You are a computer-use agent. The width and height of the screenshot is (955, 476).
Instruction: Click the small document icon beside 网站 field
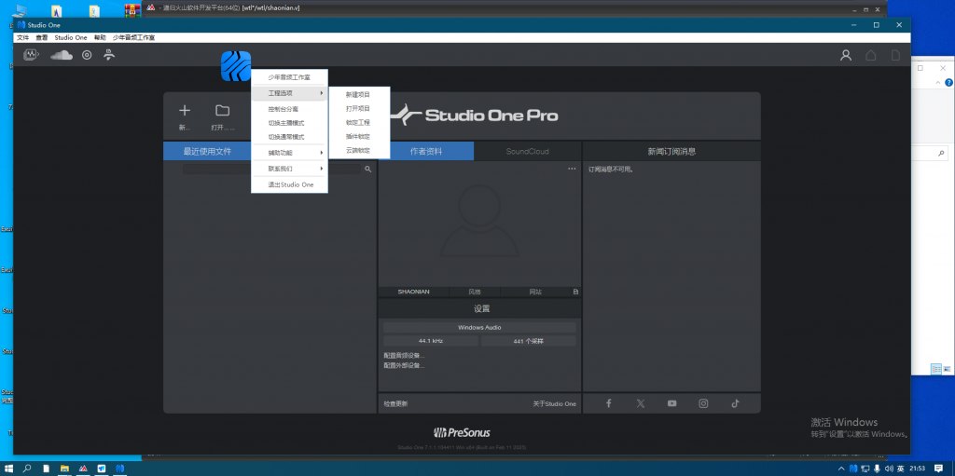click(x=575, y=292)
